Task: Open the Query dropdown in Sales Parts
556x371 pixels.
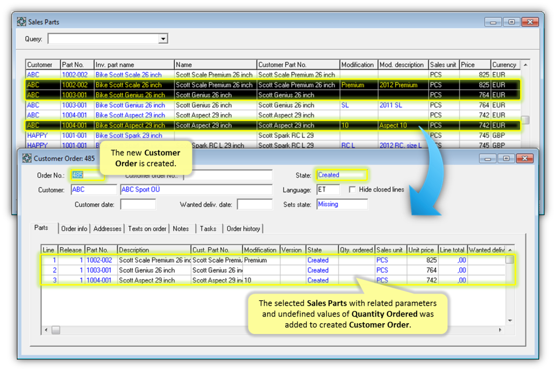Action: 163,38
